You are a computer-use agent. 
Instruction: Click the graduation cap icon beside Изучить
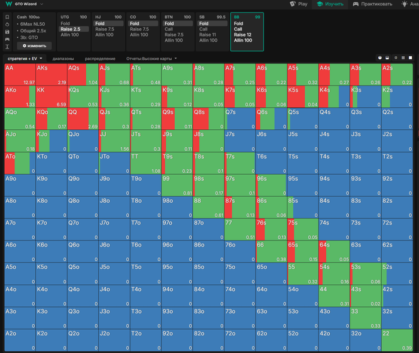coord(320,4)
